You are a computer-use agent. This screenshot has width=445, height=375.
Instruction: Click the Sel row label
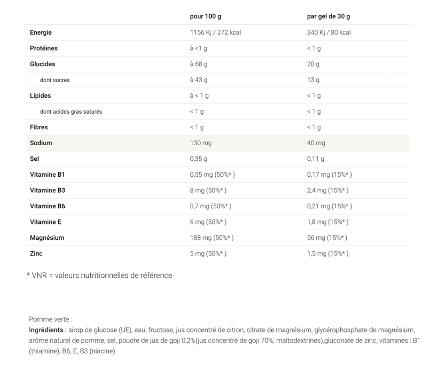click(34, 159)
